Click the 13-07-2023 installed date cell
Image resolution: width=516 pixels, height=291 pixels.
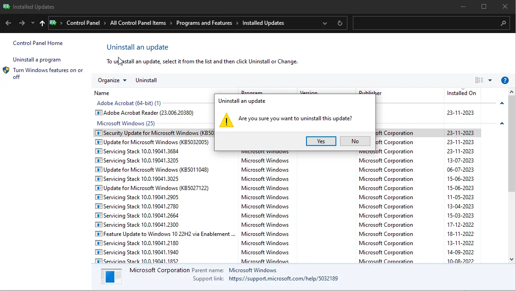coord(460,161)
